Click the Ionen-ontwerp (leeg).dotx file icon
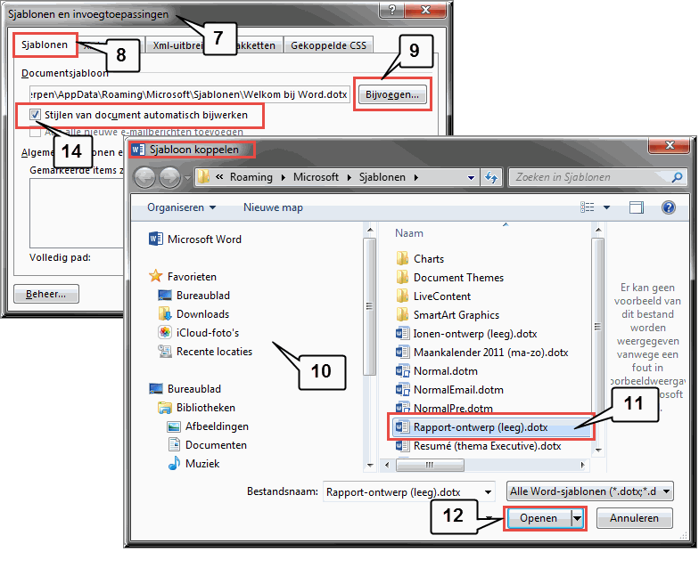Image resolution: width=699 pixels, height=568 pixels. click(x=402, y=333)
